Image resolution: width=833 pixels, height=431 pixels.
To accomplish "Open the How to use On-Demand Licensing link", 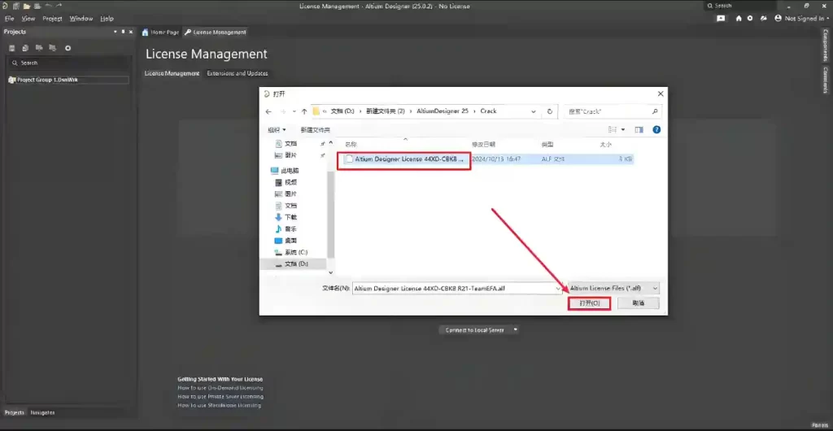I will (x=220, y=387).
